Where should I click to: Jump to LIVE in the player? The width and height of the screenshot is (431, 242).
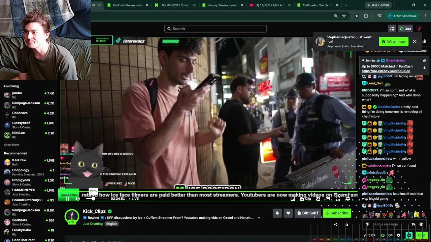134,199
